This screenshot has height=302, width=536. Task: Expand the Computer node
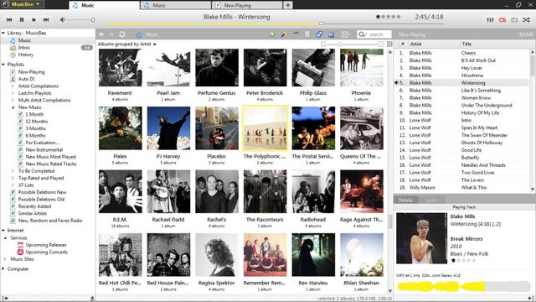click(x=3, y=268)
